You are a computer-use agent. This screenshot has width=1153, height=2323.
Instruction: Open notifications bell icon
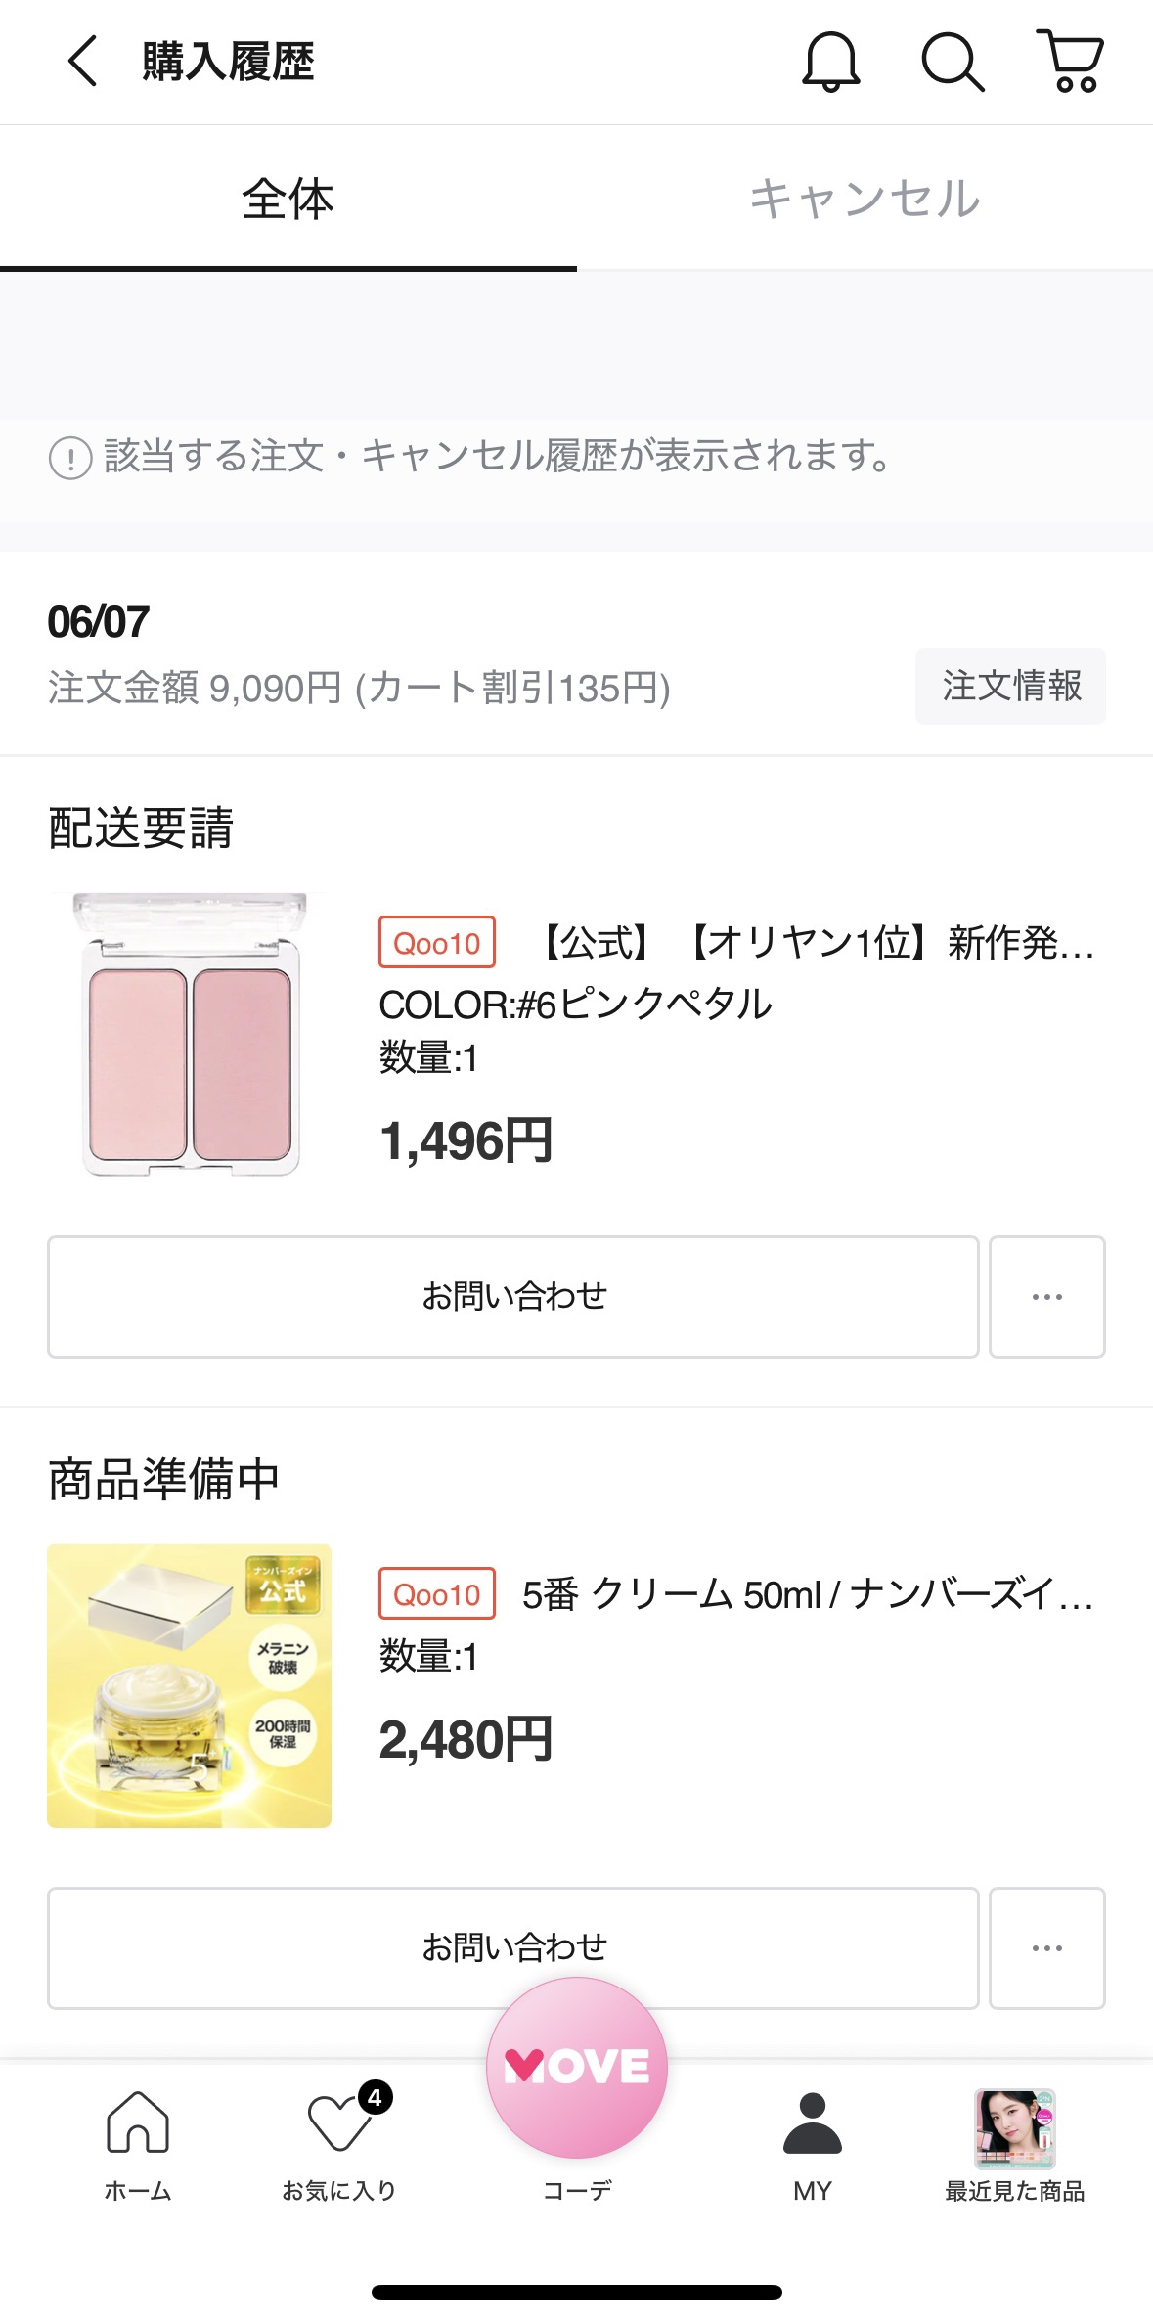pyautogui.click(x=830, y=62)
